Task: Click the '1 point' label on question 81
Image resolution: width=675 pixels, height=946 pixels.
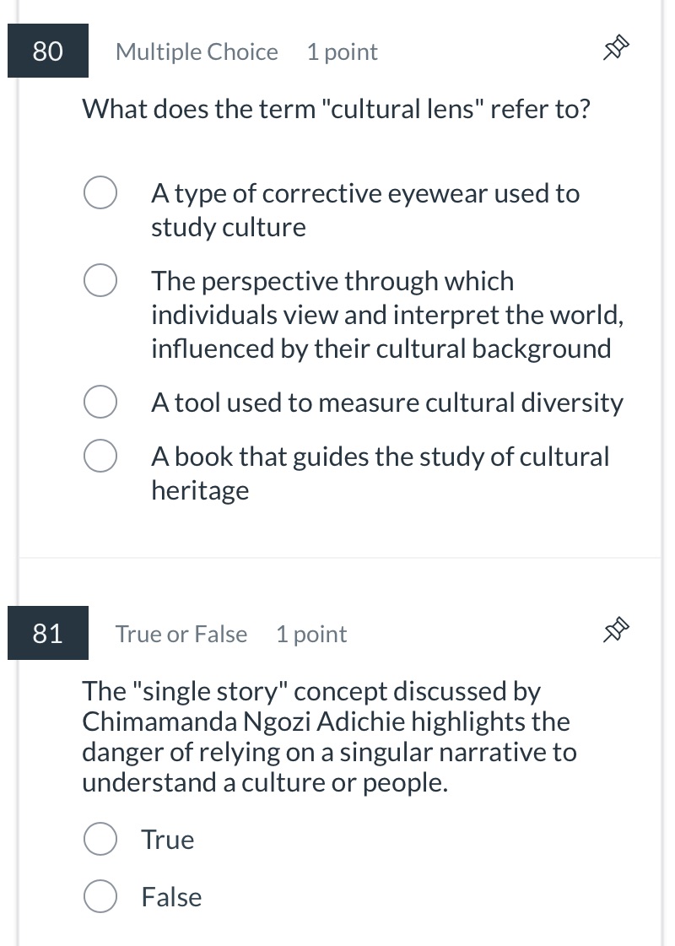Action: pyautogui.click(x=311, y=635)
